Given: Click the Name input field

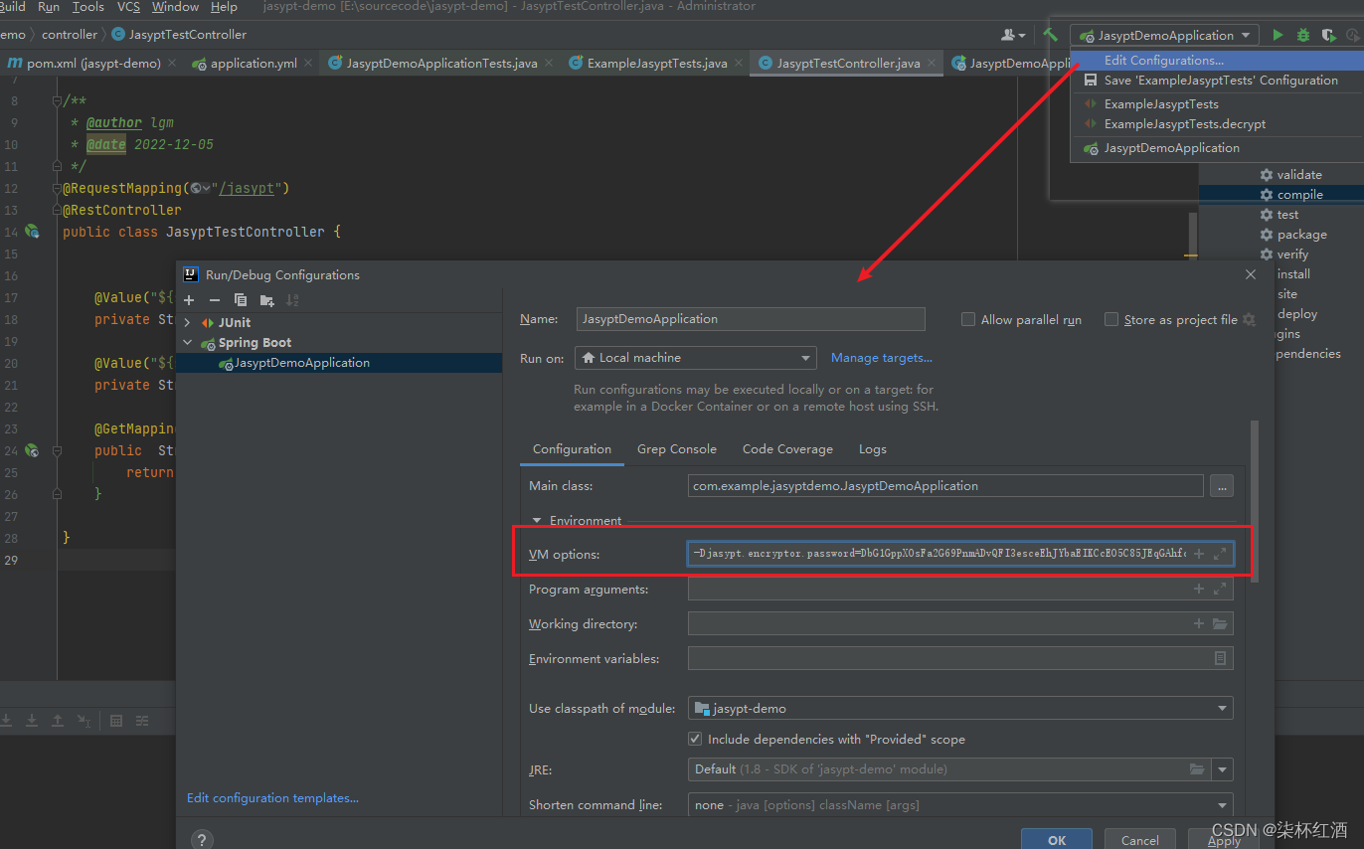Looking at the screenshot, I should tap(751, 319).
